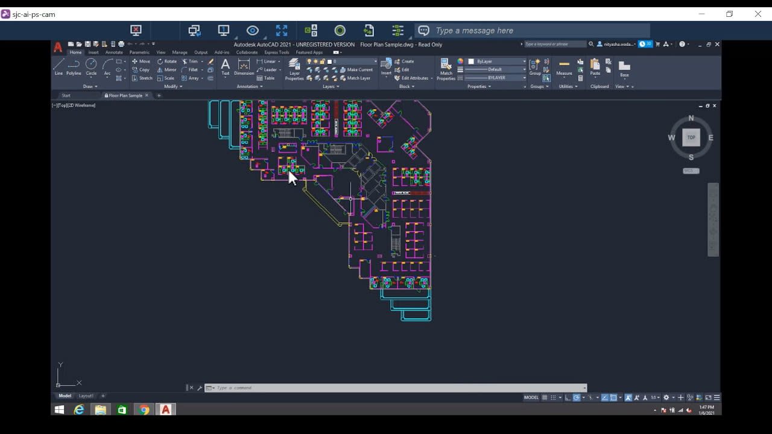Open the Layout1 tab
Viewport: 772px width, 434px height.
pos(86,396)
